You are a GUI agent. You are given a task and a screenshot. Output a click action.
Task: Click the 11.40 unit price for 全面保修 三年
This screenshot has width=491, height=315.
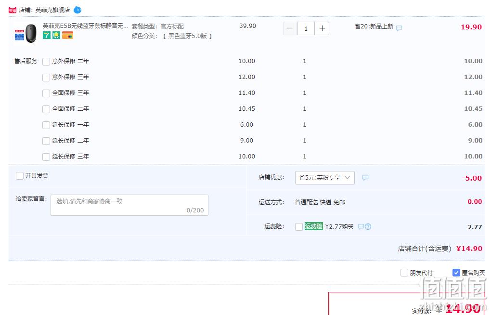coord(247,93)
